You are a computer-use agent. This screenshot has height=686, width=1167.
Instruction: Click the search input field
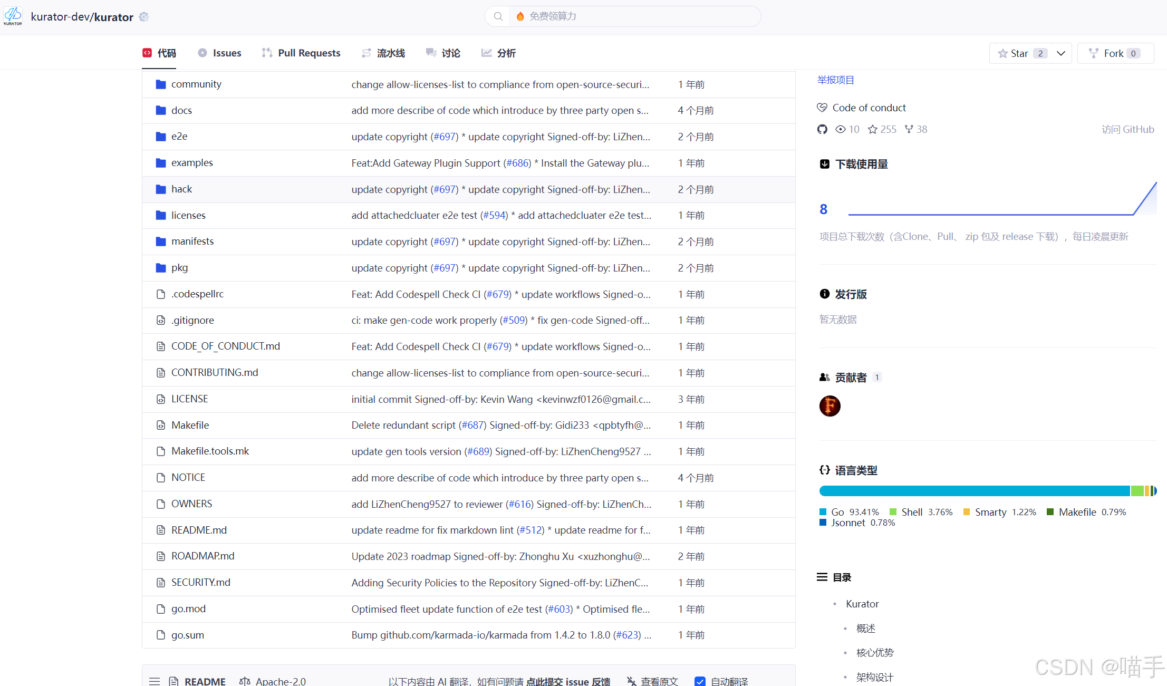(633, 16)
